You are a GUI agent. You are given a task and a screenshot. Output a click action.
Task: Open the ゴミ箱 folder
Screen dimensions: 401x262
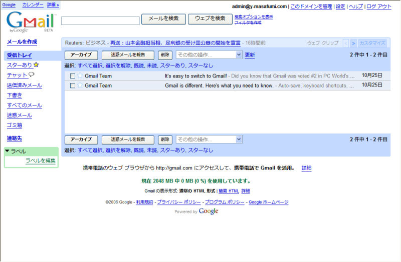click(x=15, y=125)
